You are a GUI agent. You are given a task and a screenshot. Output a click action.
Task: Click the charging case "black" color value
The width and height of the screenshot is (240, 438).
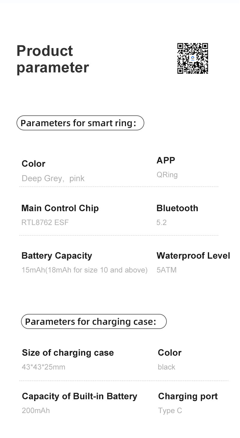pos(166,367)
